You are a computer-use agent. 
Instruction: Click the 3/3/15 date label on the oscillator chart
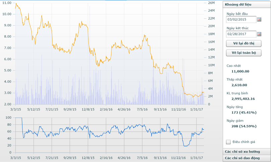pos(16,157)
